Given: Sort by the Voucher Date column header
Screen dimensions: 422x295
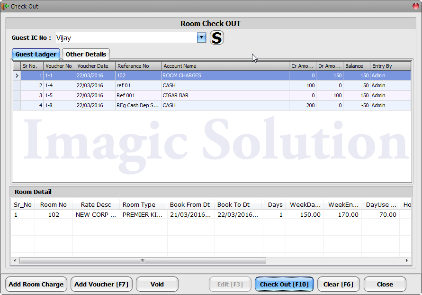Looking at the screenshot, I should point(95,66).
